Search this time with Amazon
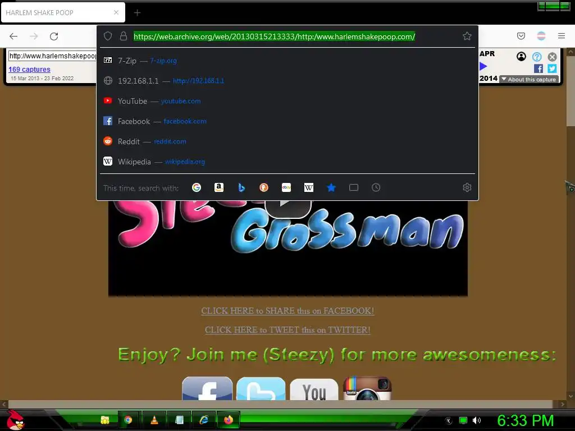Viewport: 575px width, 431px height. click(x=219, y=187)
